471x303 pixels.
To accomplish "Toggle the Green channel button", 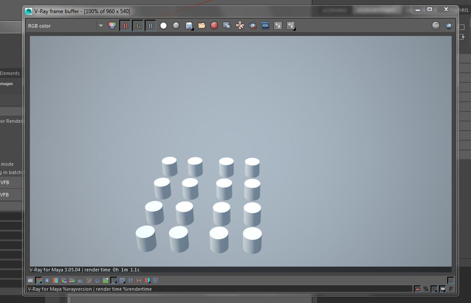I will click(x=138, y=26).
